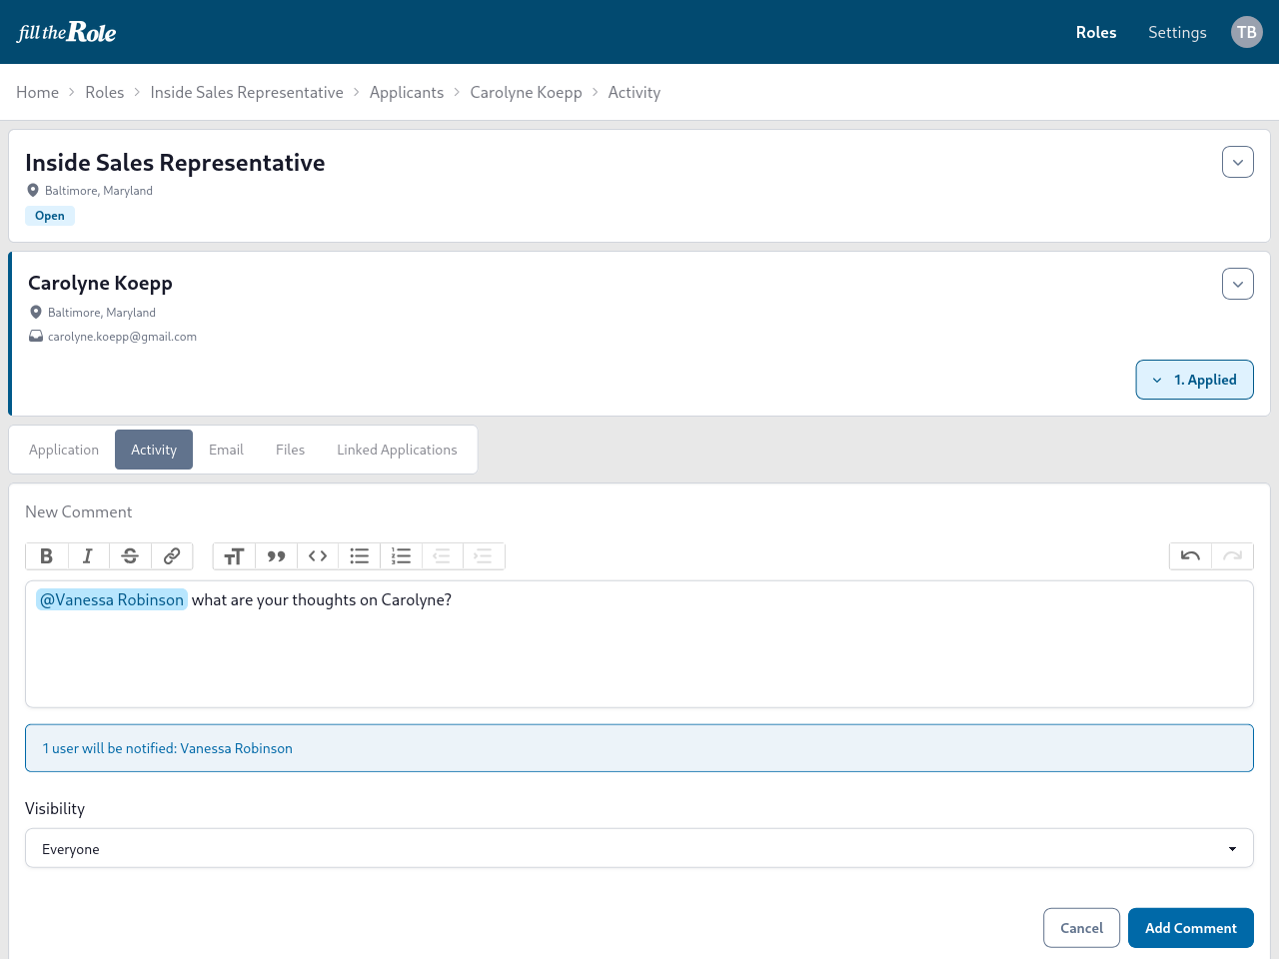Insert a blockquote
The width and height of the screenshot is (1279, 959).
point(276,555)
